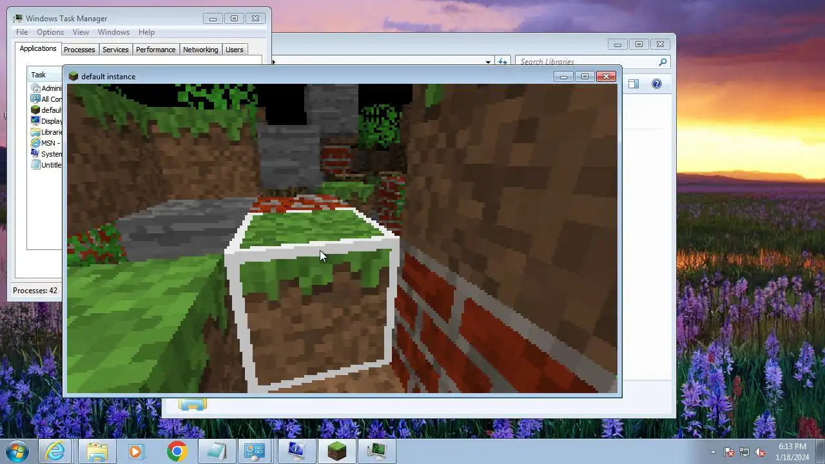Open the Windows Start menu

pos(17,451)
